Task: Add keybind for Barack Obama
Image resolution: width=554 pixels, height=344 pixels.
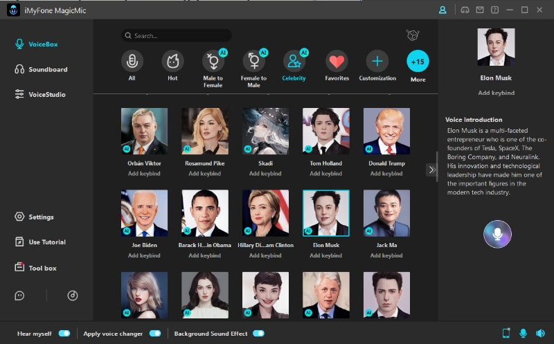Action: point(205,255)
